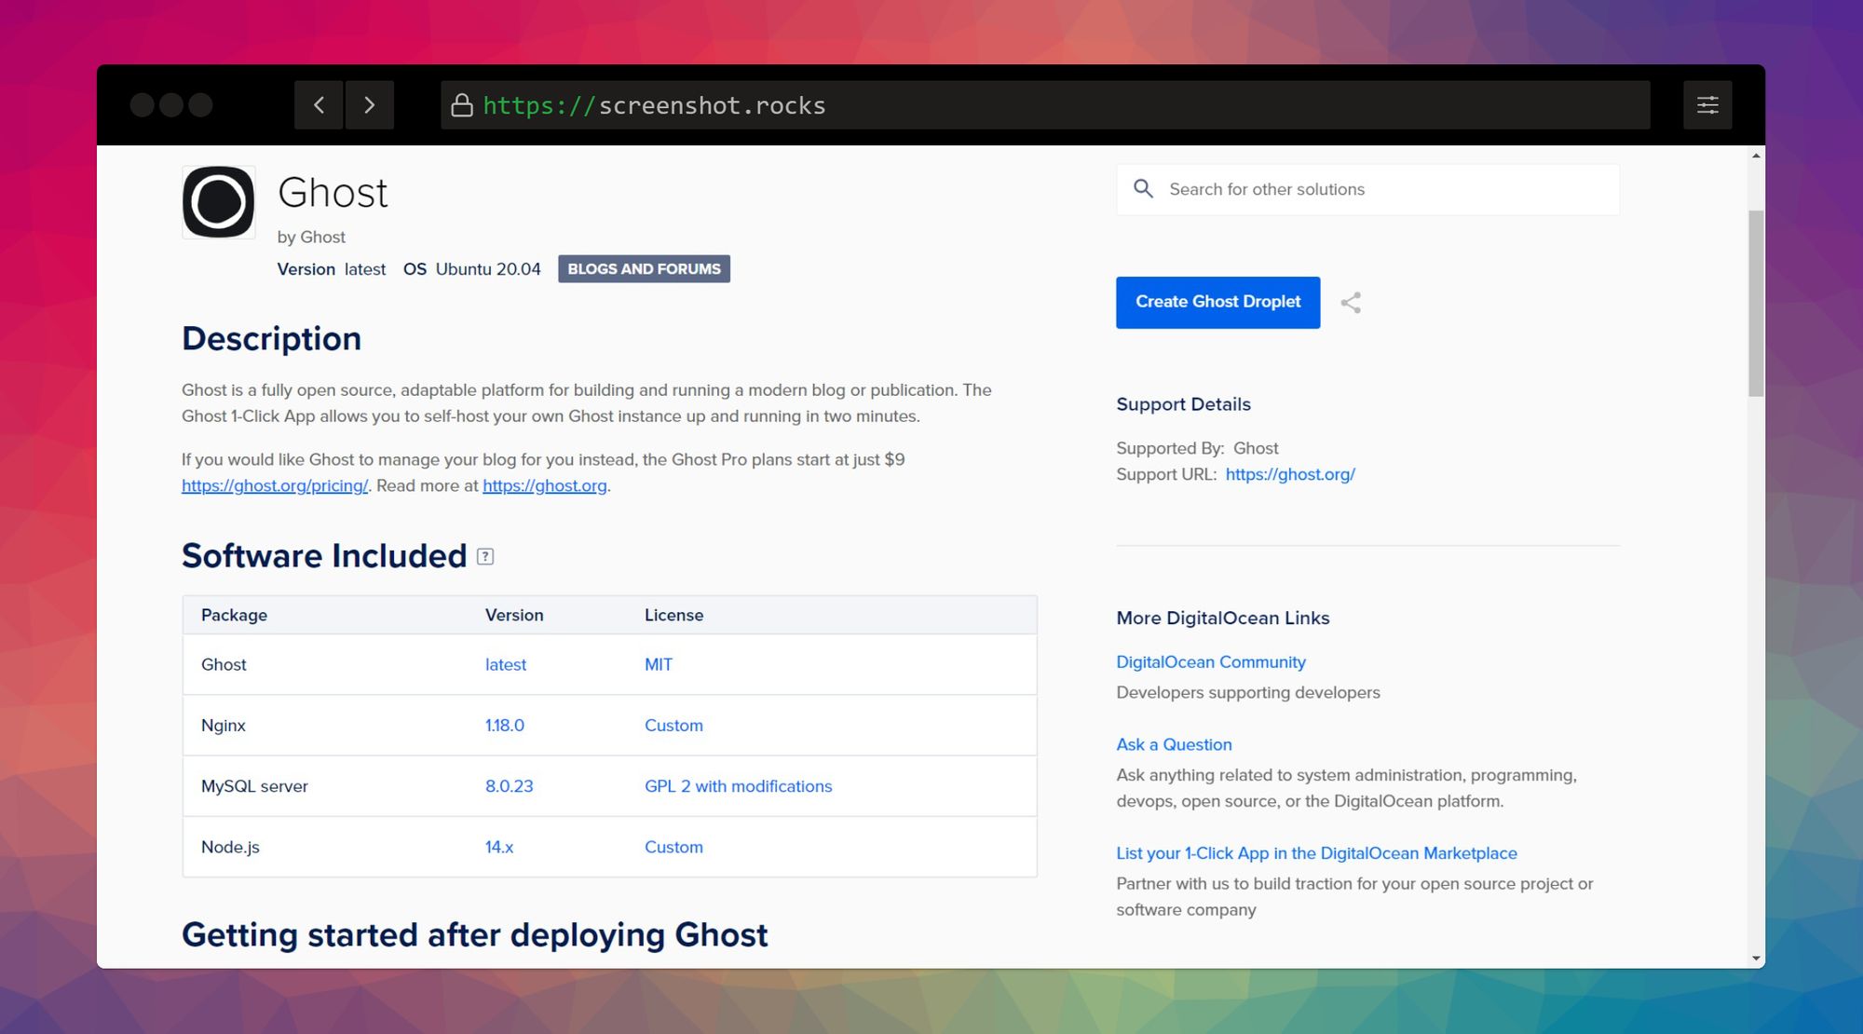Focus the Search for other solutions field
This screenshot has height=1034, width=1863.
(1367, 190)
